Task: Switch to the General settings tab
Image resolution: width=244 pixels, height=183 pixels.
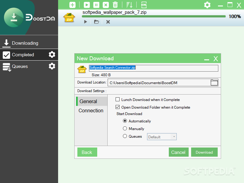Action: [x=92, y=101]
